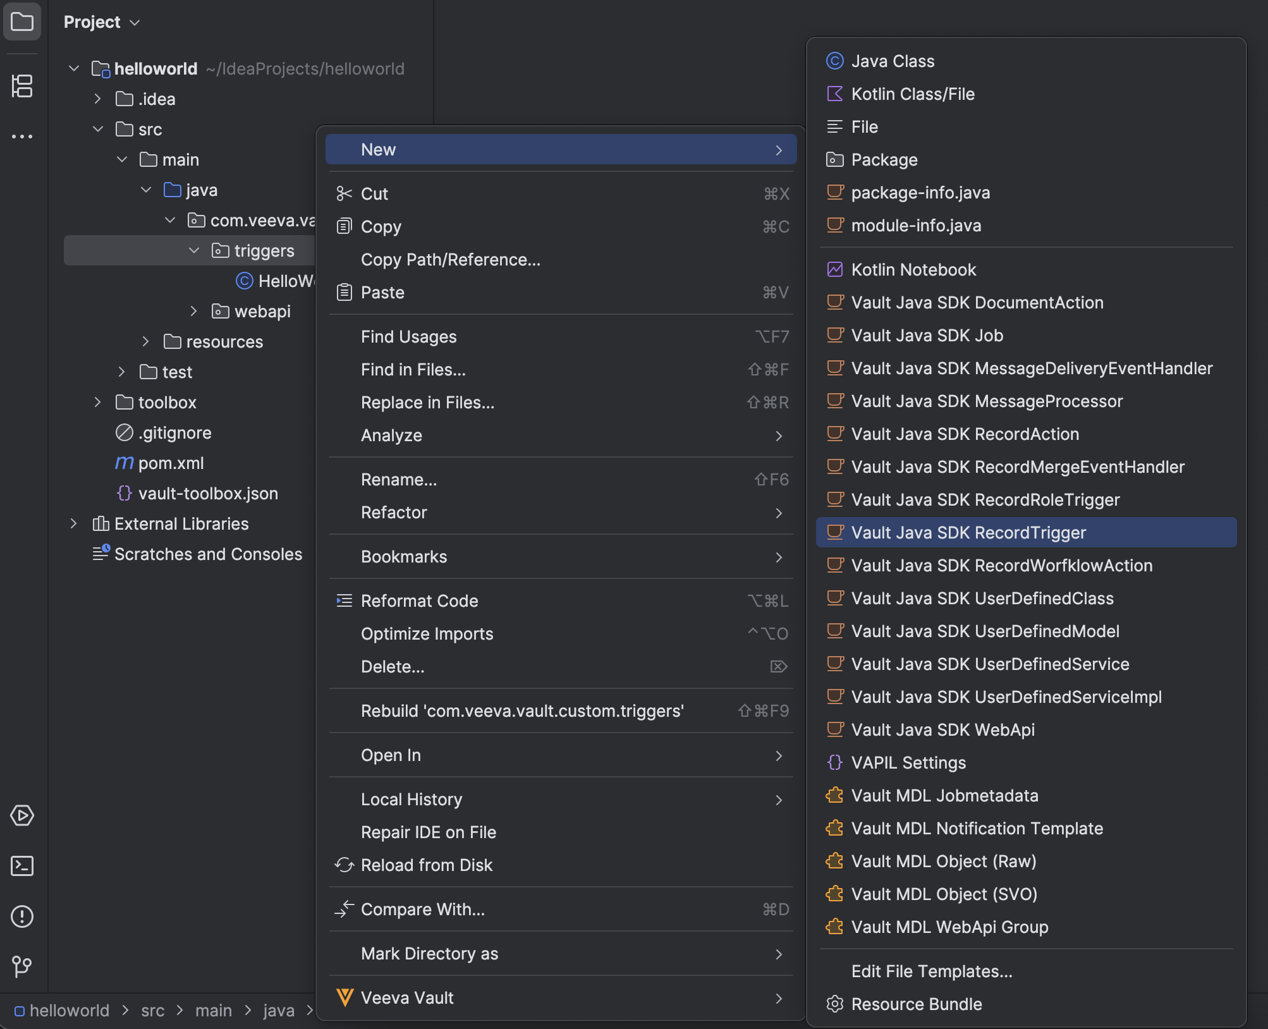Click the Package folder icon in submenu
Image resolution: width=1268 pixels, height=1029 pixels.
[x=835, y=159]
